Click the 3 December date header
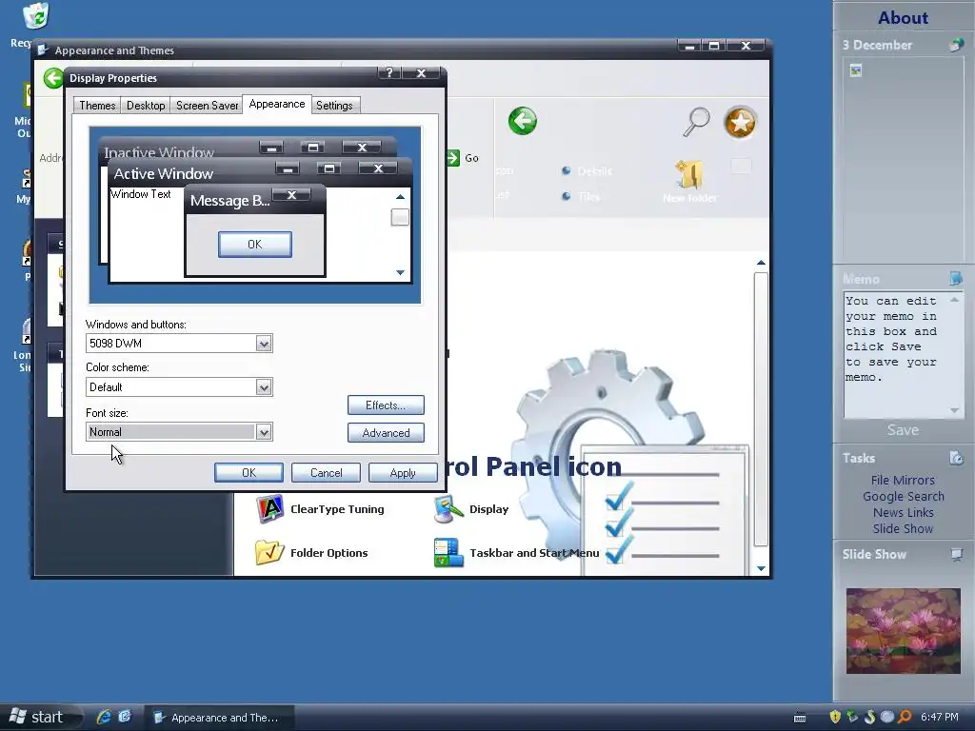975x731 pixels. 877,45
